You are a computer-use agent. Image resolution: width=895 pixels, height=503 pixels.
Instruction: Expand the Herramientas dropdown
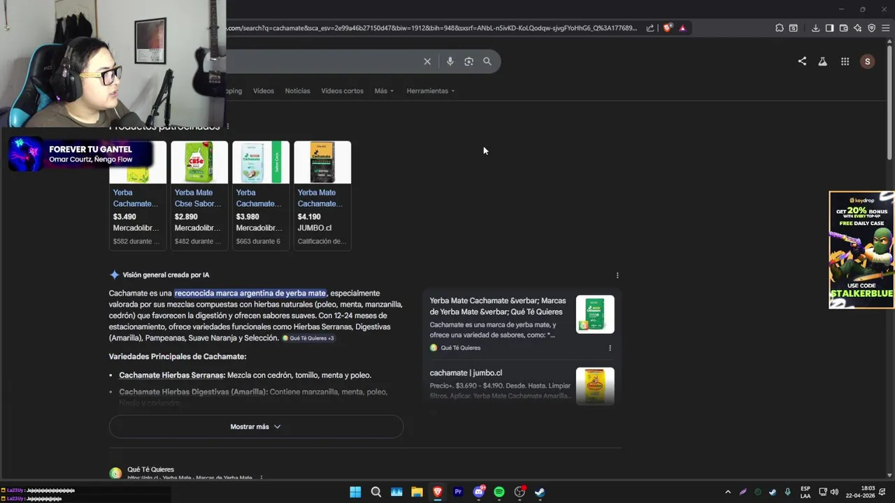coord(431,91)
